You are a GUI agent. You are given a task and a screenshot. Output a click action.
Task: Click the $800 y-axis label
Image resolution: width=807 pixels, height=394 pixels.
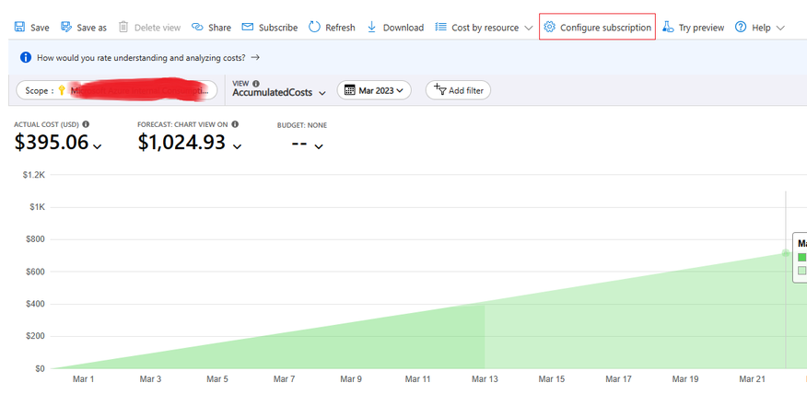(35, 239)
